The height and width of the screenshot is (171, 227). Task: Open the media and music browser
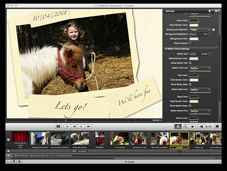coord(185,127)
